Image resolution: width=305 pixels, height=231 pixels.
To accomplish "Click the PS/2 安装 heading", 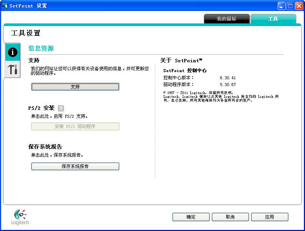I will pyautogui.click(x=41, y=108).
